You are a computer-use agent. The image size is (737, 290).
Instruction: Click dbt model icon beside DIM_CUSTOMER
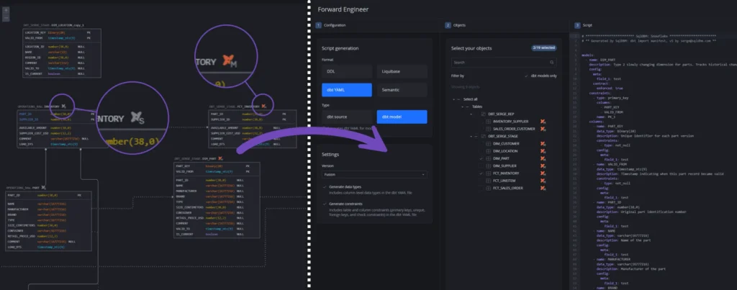(543, 143)
